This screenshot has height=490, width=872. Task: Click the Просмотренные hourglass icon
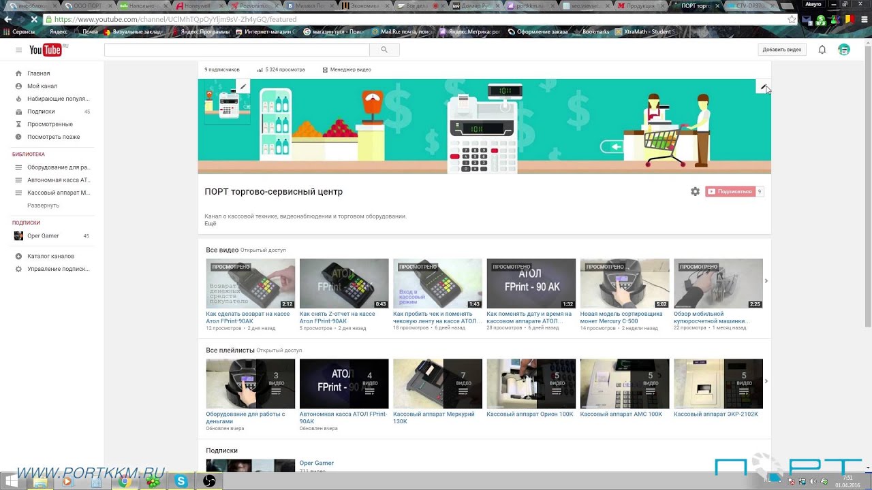coord(19,125)
